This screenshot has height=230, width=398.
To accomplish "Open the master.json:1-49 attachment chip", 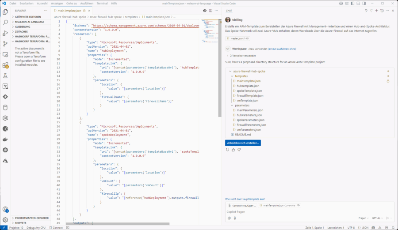I will 237,38.
